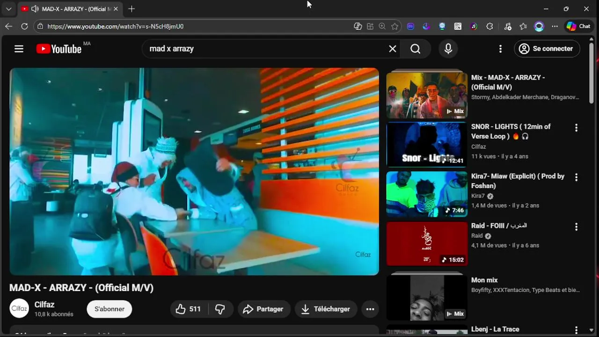The image size is (599, 337).
Task: Open the translate-style address bar icon
Action: (x=358, y=26)
